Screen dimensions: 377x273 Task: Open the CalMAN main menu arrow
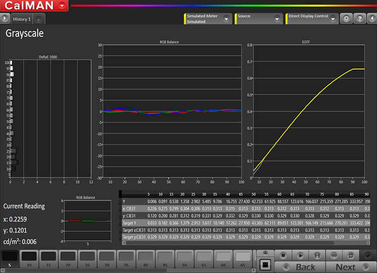[x=61, y=6]
